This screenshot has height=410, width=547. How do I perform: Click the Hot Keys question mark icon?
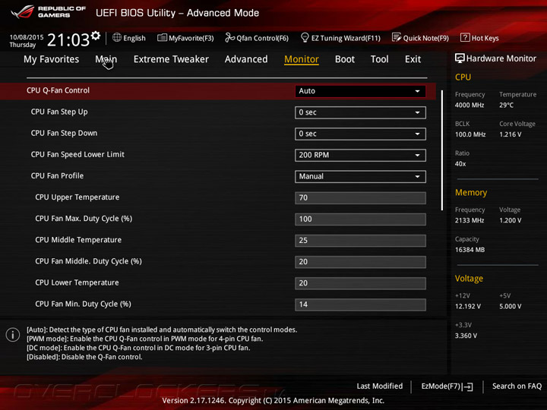[465, 37]
